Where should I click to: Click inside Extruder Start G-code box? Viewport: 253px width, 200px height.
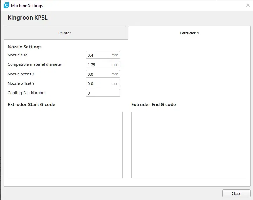(x=65, y=145)
